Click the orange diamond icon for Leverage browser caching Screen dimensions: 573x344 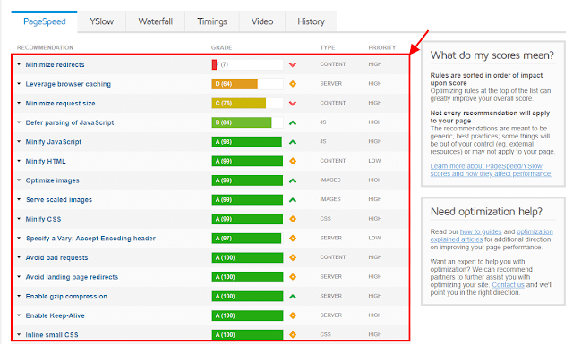coord(293,84)
